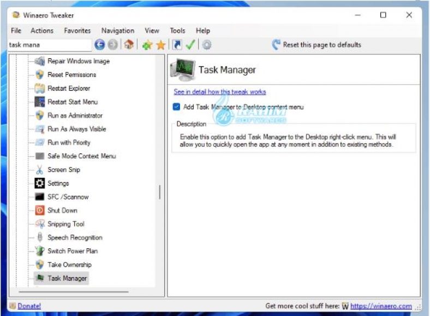The image size is (430, 316).
Task: Click the Shut Down red power icon
Action: pyautogui.click(x=40, y=210)
